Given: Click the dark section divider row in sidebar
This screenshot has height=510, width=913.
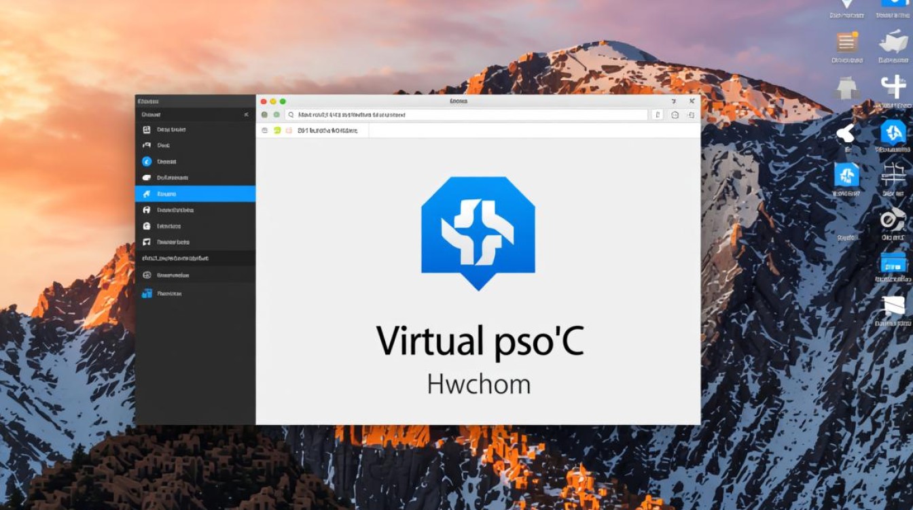Looking at the screenshot, I should [x=195, y=258].
